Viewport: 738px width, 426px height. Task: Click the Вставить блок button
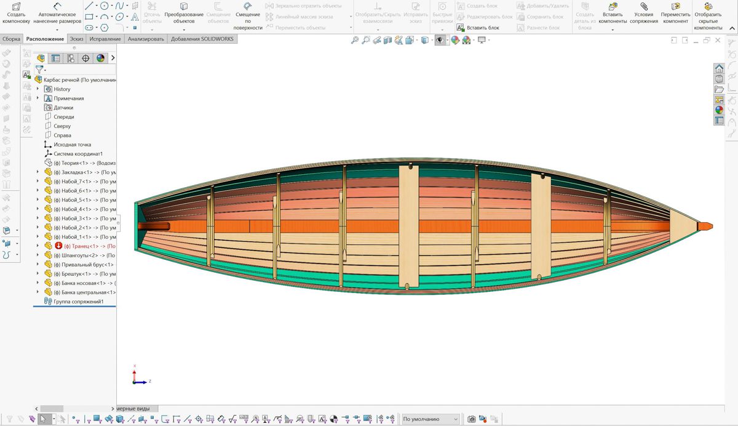click(478, 28)
